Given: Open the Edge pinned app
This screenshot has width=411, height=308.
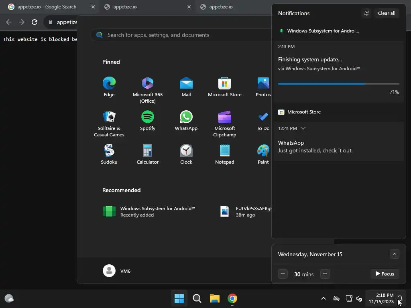Looking at the screenshot, I should 109,87.
